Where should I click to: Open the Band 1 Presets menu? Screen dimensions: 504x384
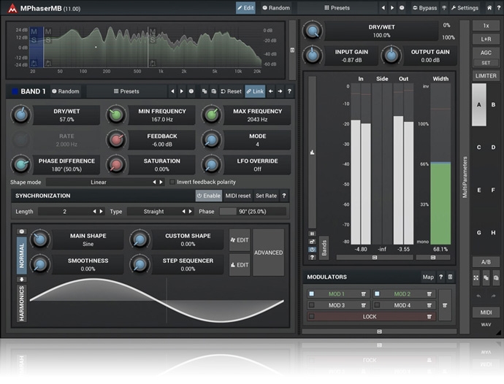[x=126, y=91]
